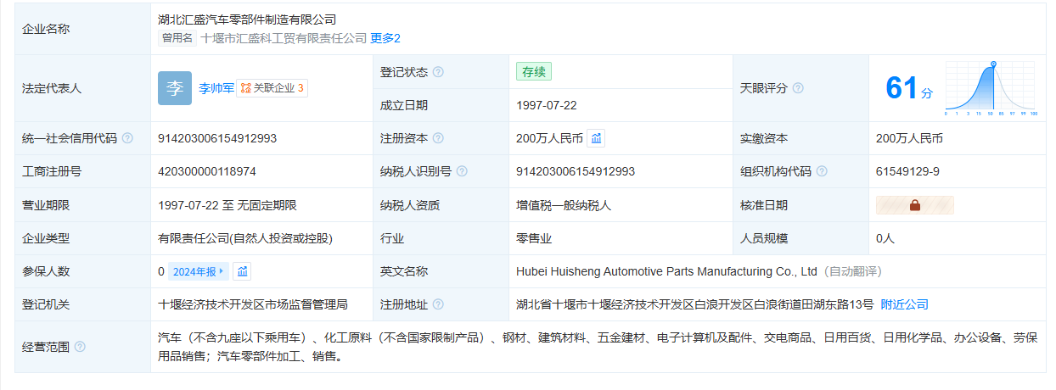Image resolution: width=1056 pixels, height=390 pixels.
Task: Click the 关联企业 network icon
Action: [246, 88]
